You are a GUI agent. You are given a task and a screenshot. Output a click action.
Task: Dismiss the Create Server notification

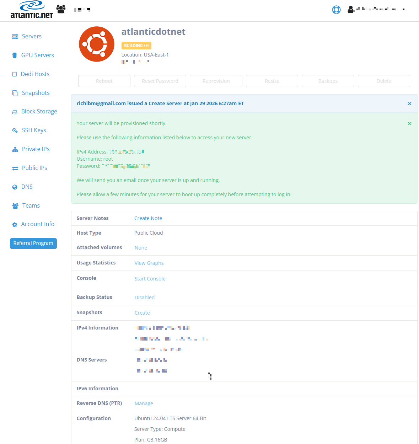pos(409,104)
